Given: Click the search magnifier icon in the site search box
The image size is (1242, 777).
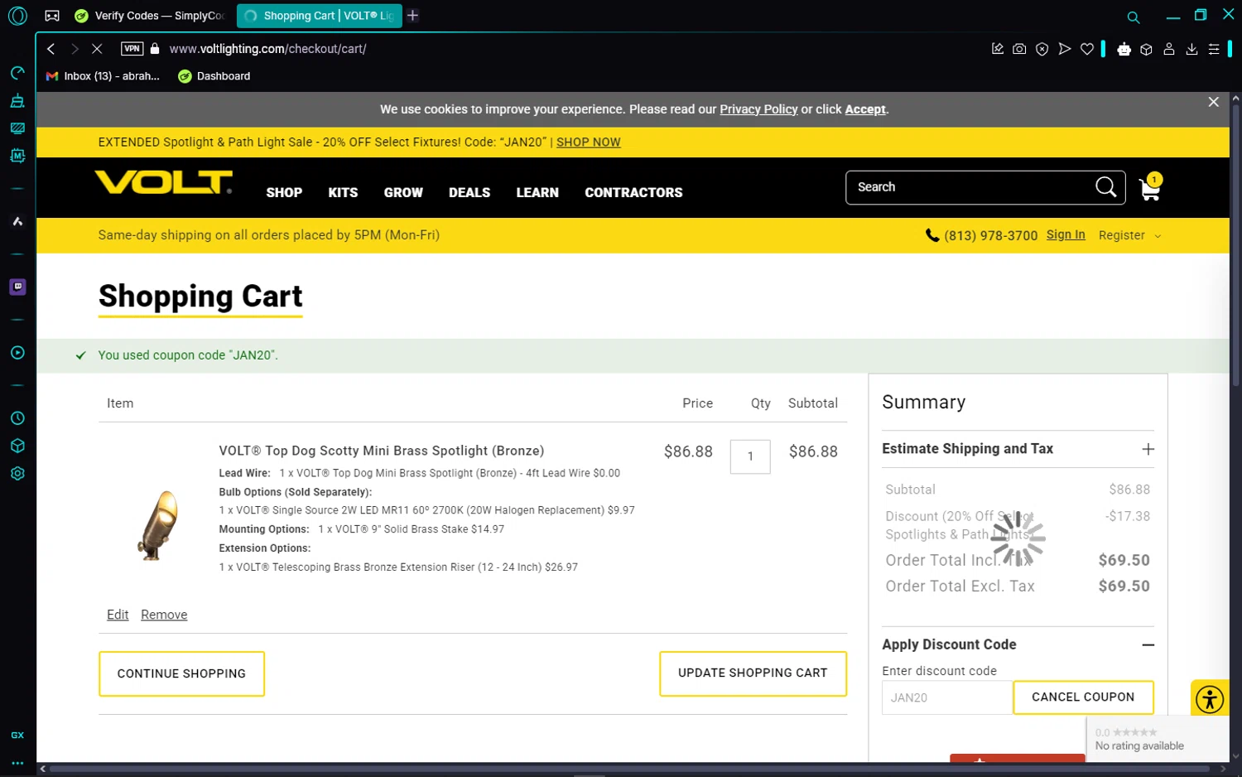Looking at the screenshot, I should click(1105, 187).
